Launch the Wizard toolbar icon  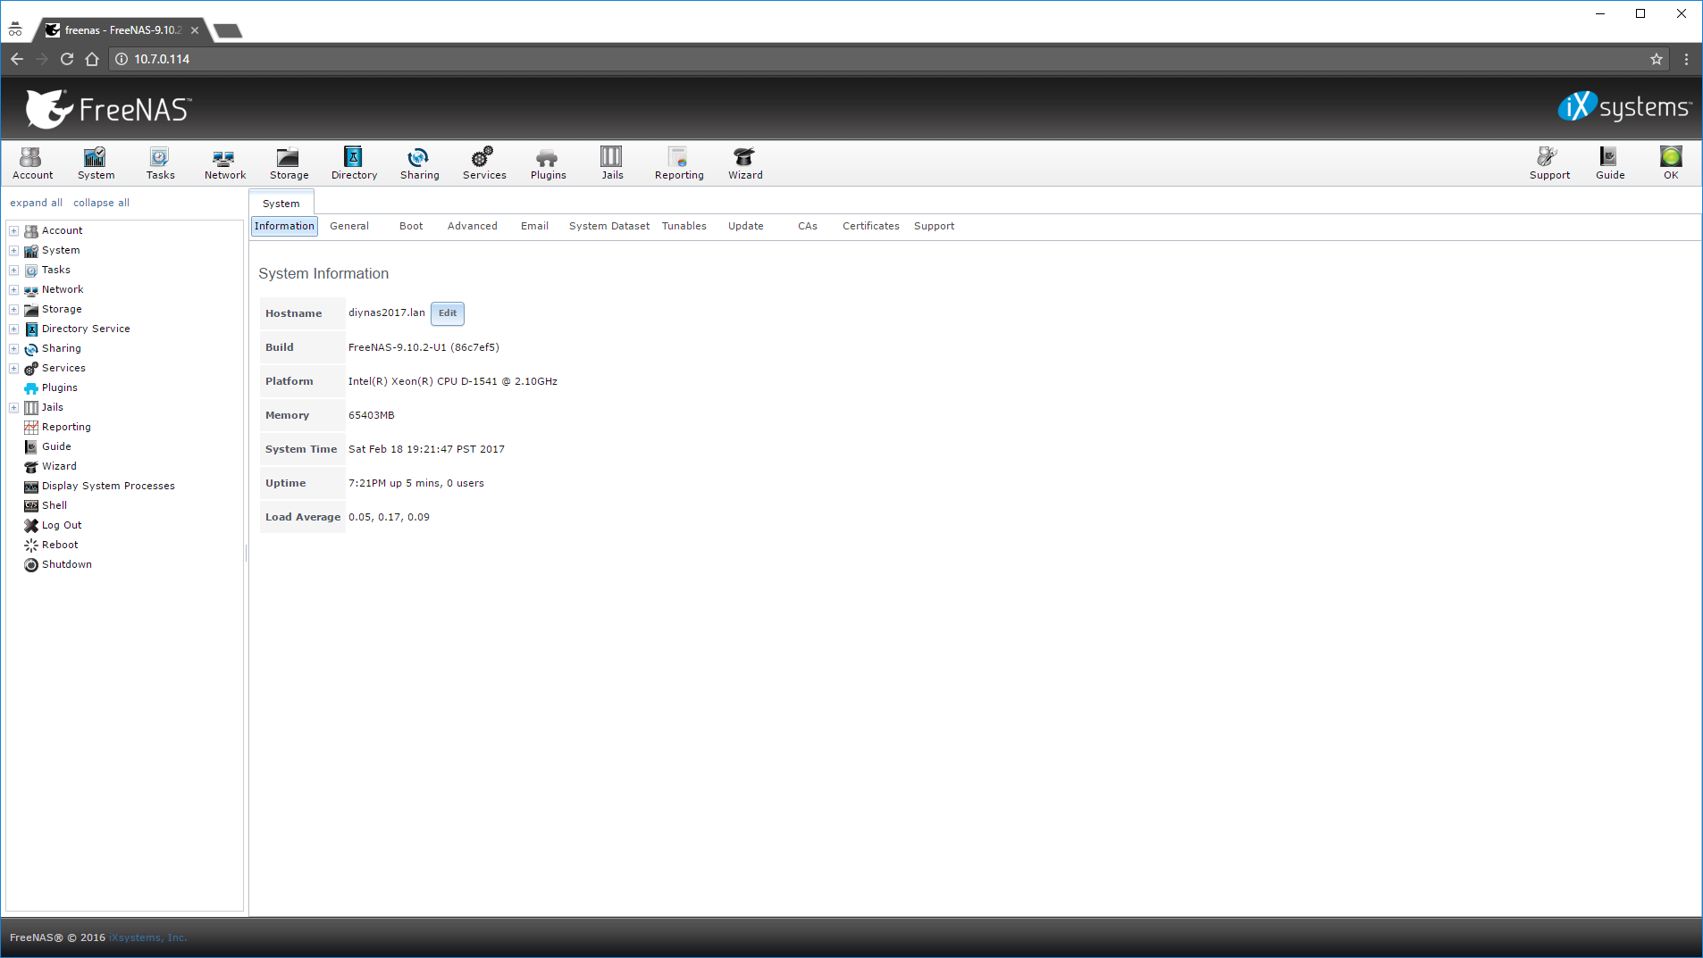(x=745, y=163)
